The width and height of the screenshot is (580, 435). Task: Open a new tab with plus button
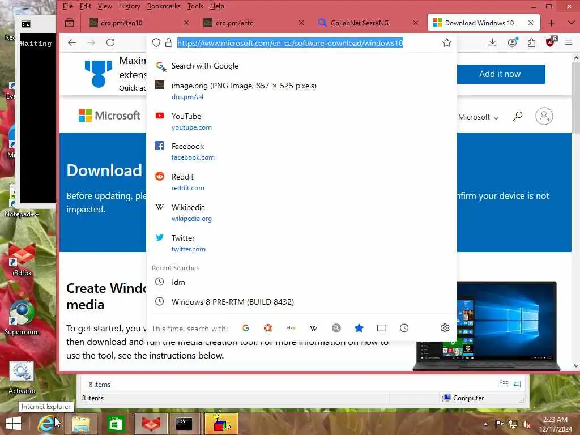(552, 23)
